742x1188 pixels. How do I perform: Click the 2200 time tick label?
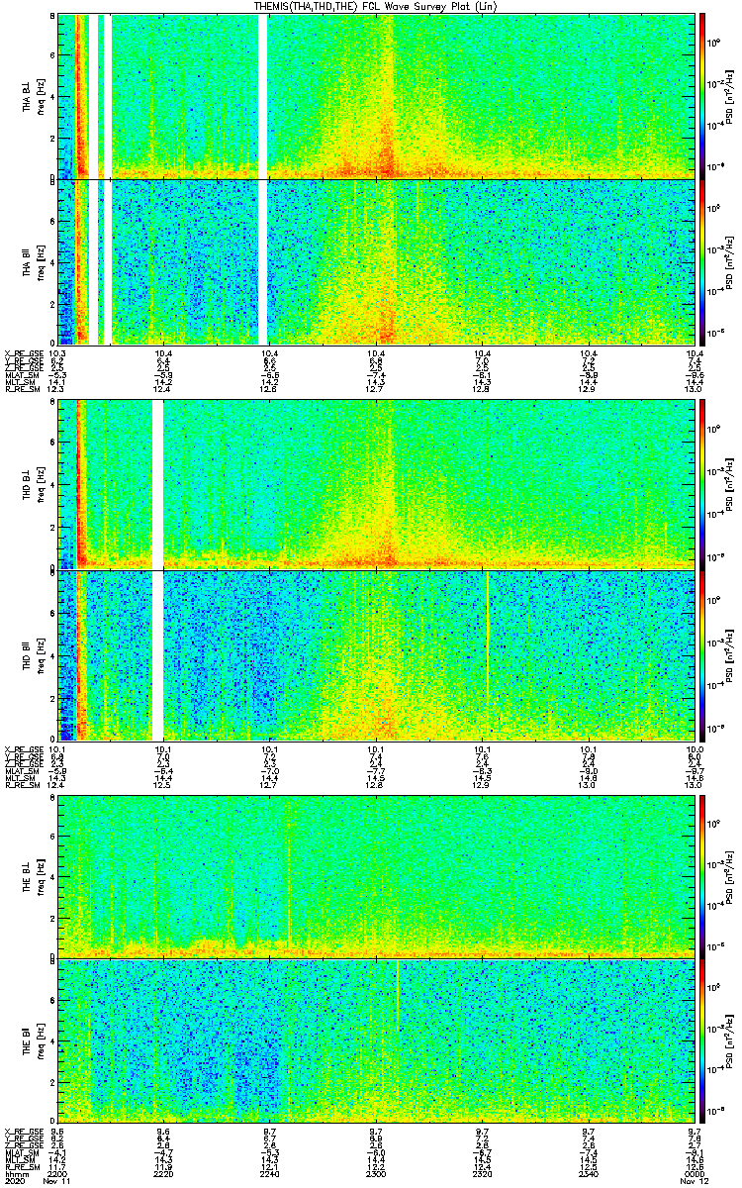[x=57, y=1173]
